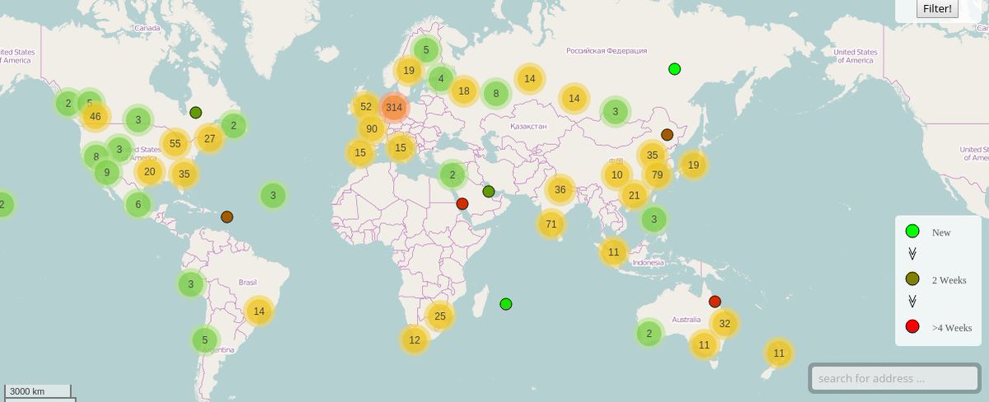This screenshot has height=402, width=989.
Task: Open the 14 cluster over Brazil
Action: pyautogui.click(x=259, y=311)
